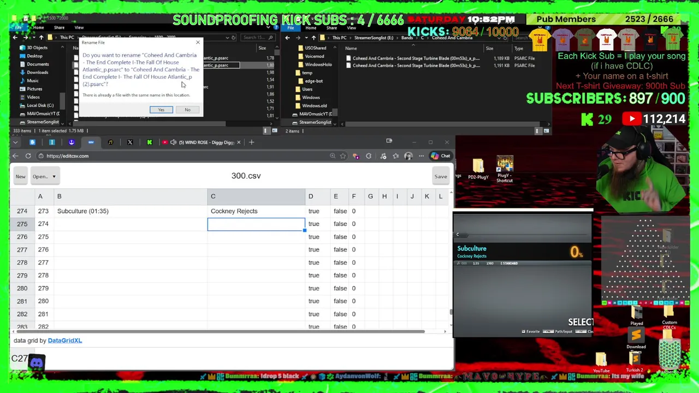Image resolution: width=699 pixels, height=393 pixels.
Task: Switch right Explorer to large icons view
Action: [546, 131]
